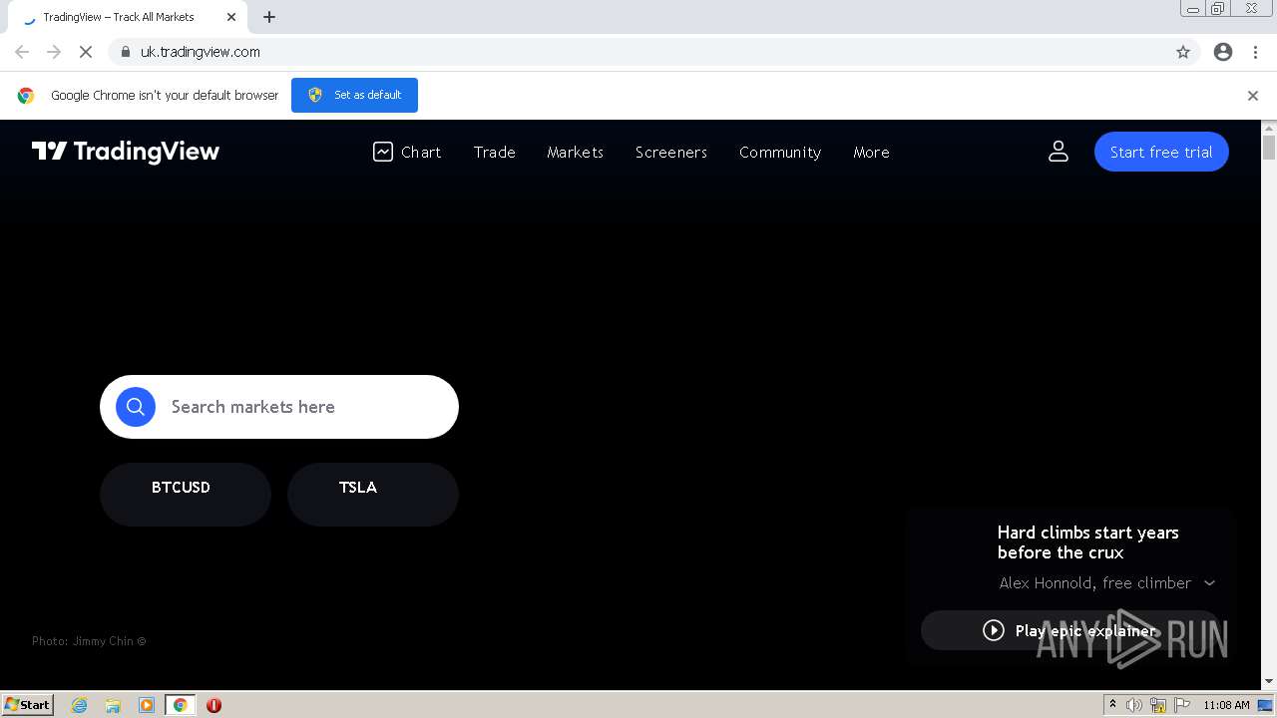Open Internet Explorer from the taskbar
This screenshot has width=1277, height=718.
[80, 705]
